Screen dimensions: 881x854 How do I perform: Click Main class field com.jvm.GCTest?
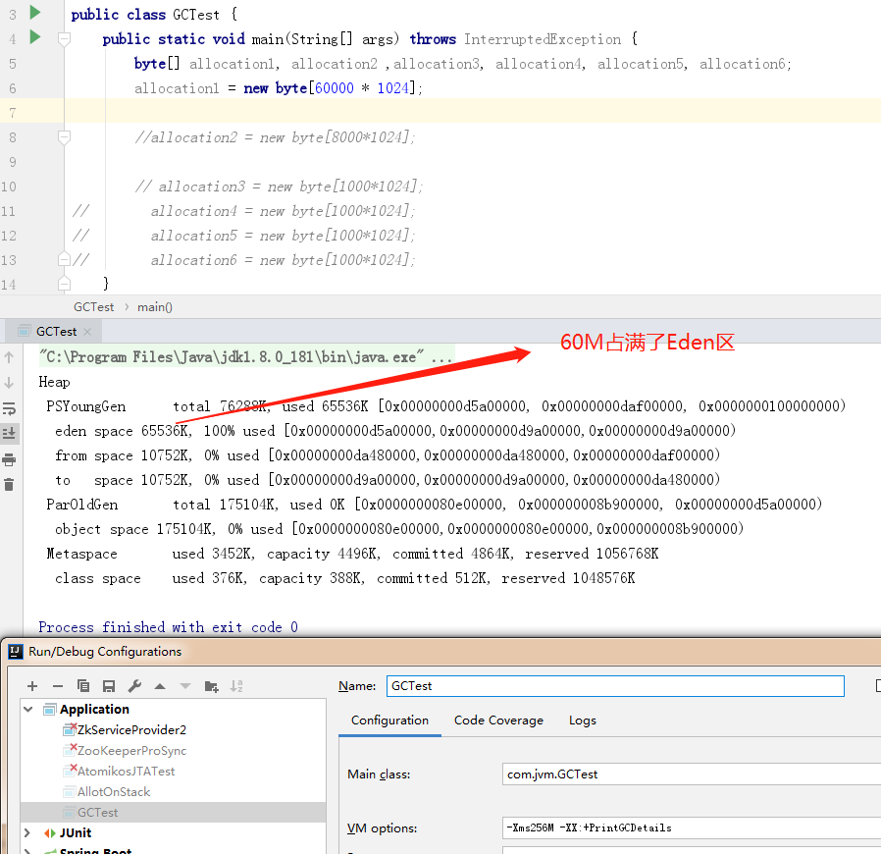point(691,774)
